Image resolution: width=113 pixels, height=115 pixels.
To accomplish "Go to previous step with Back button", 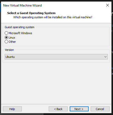I will 58,109.
